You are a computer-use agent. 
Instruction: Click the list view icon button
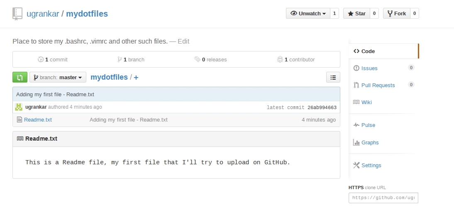[333, 77]
